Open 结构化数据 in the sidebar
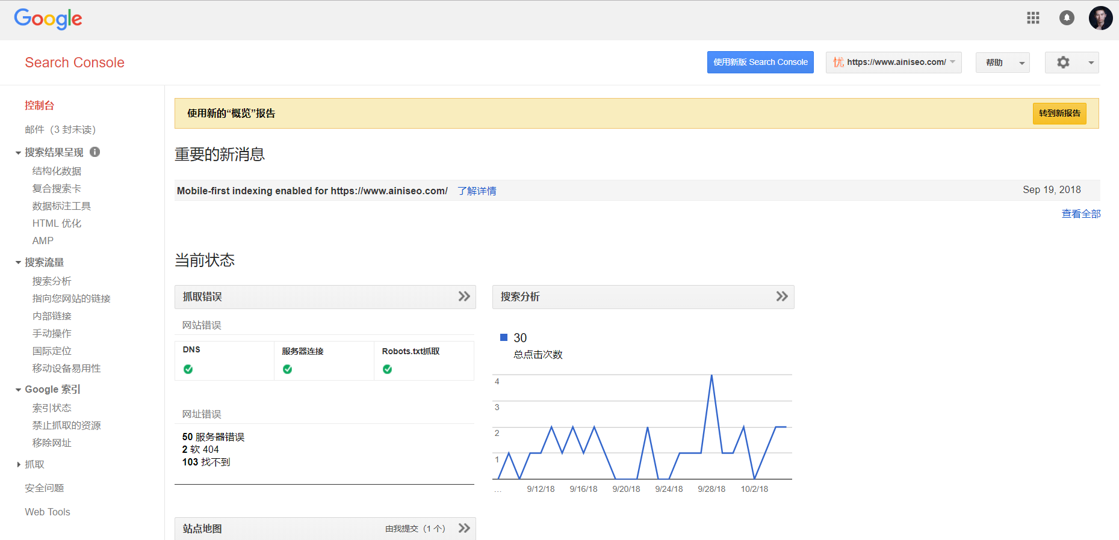Screen dimensions: 1119x540 pyautogui.click(x=57, y=171)
